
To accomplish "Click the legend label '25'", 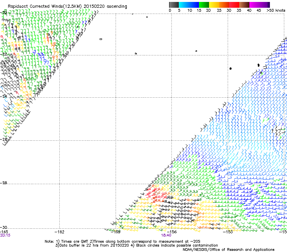I will pyautogui.click(x=219, y=10).
